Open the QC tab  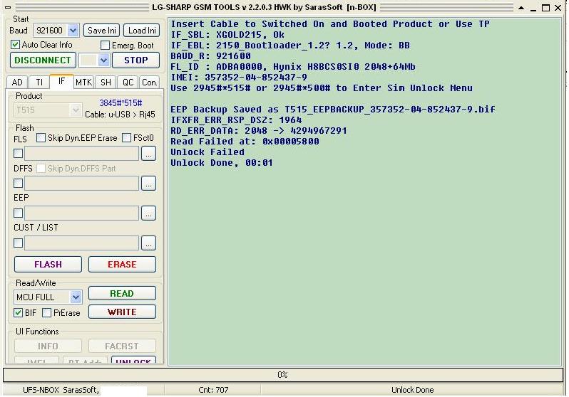128,83
